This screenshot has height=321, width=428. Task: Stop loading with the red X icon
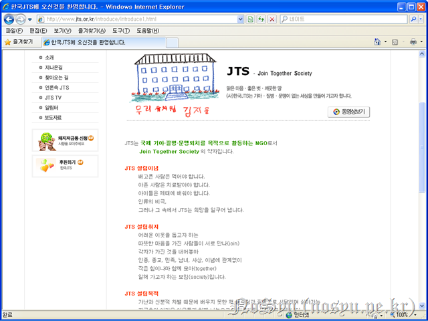pos(272,19)
